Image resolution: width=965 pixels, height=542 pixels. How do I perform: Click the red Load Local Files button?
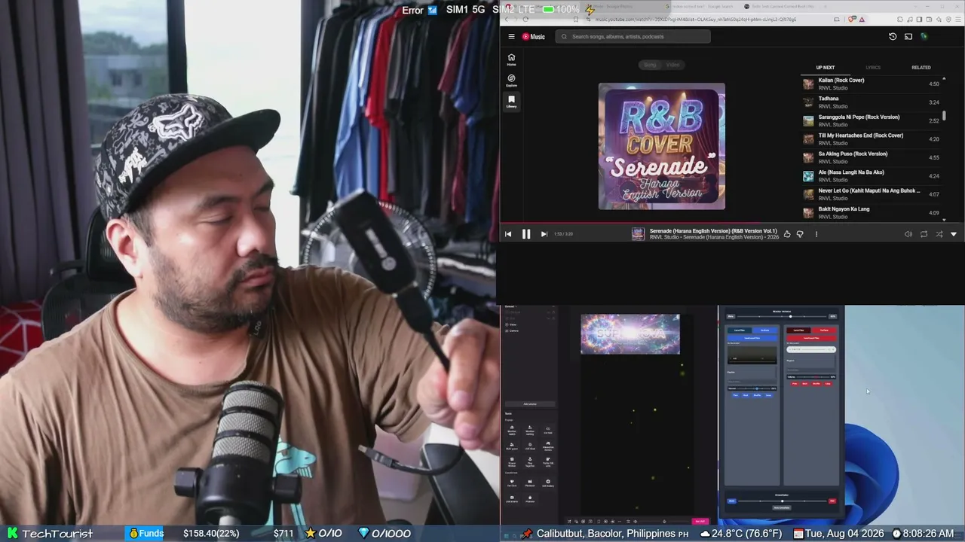point(811,338)
